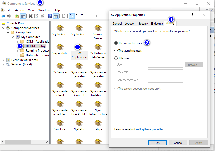
Task: Switch to the Location tab
Action: (x=130, y=24)
